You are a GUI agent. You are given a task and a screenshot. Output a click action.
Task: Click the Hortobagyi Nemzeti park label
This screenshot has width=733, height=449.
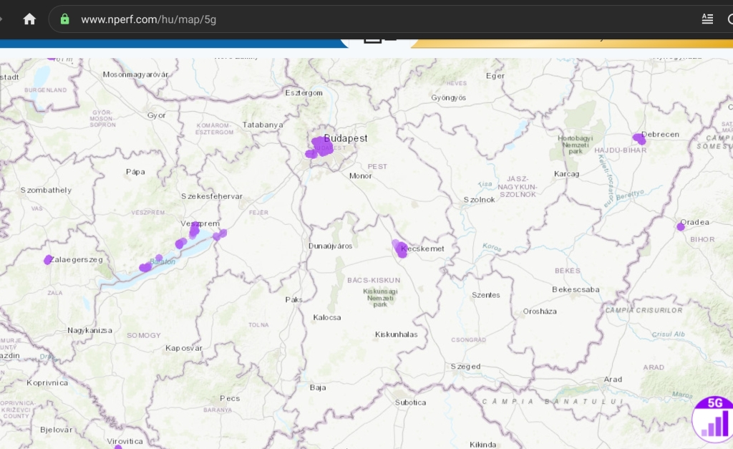click(576, 142)
